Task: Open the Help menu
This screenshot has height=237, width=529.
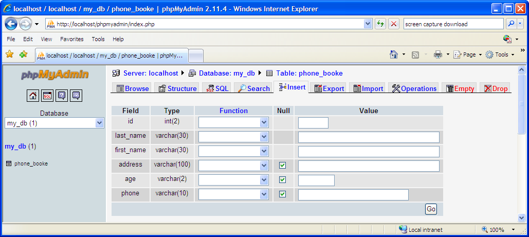Action: [x=118, y=39]
